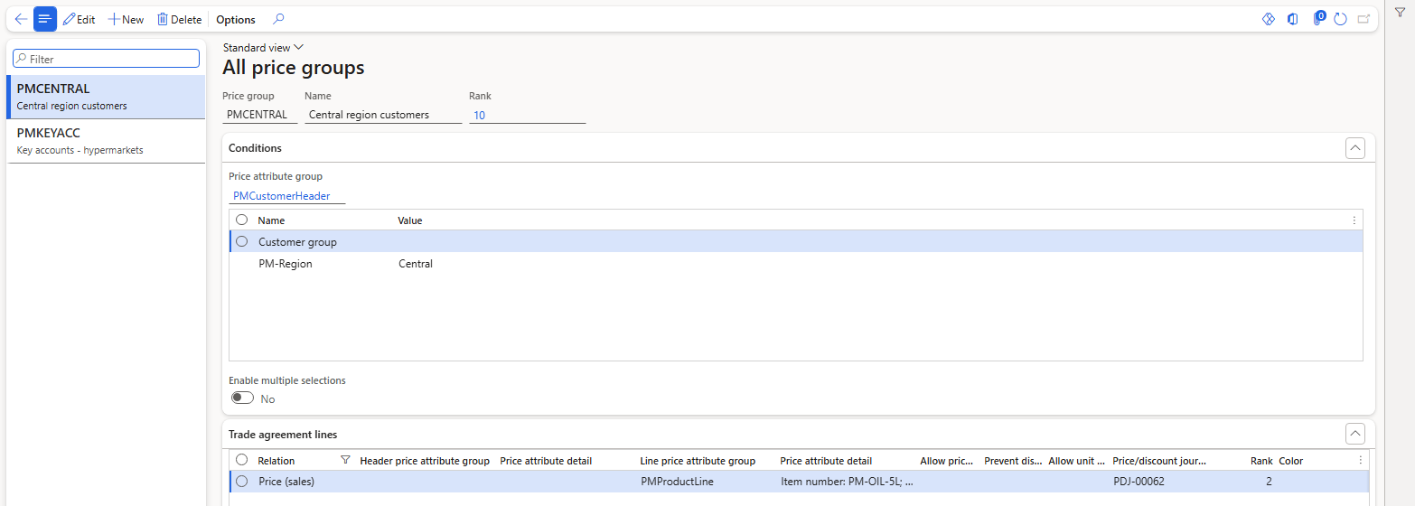This screenshot has height=506, width=1415.
Task: Show filter pane funnel on right edge
Action: [1400, 12]
